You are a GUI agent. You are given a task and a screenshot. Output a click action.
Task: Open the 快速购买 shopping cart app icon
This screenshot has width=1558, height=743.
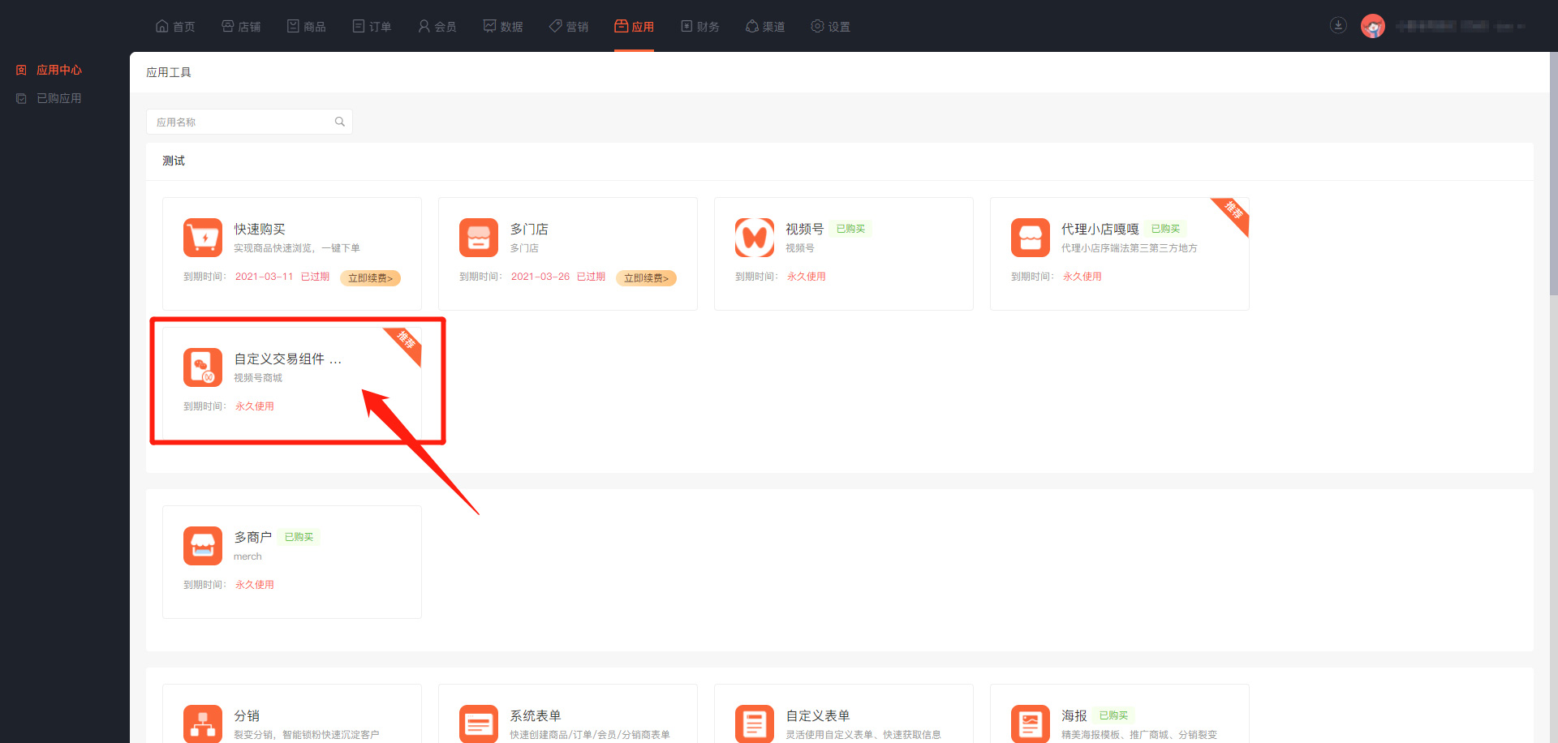click(202, 238)
